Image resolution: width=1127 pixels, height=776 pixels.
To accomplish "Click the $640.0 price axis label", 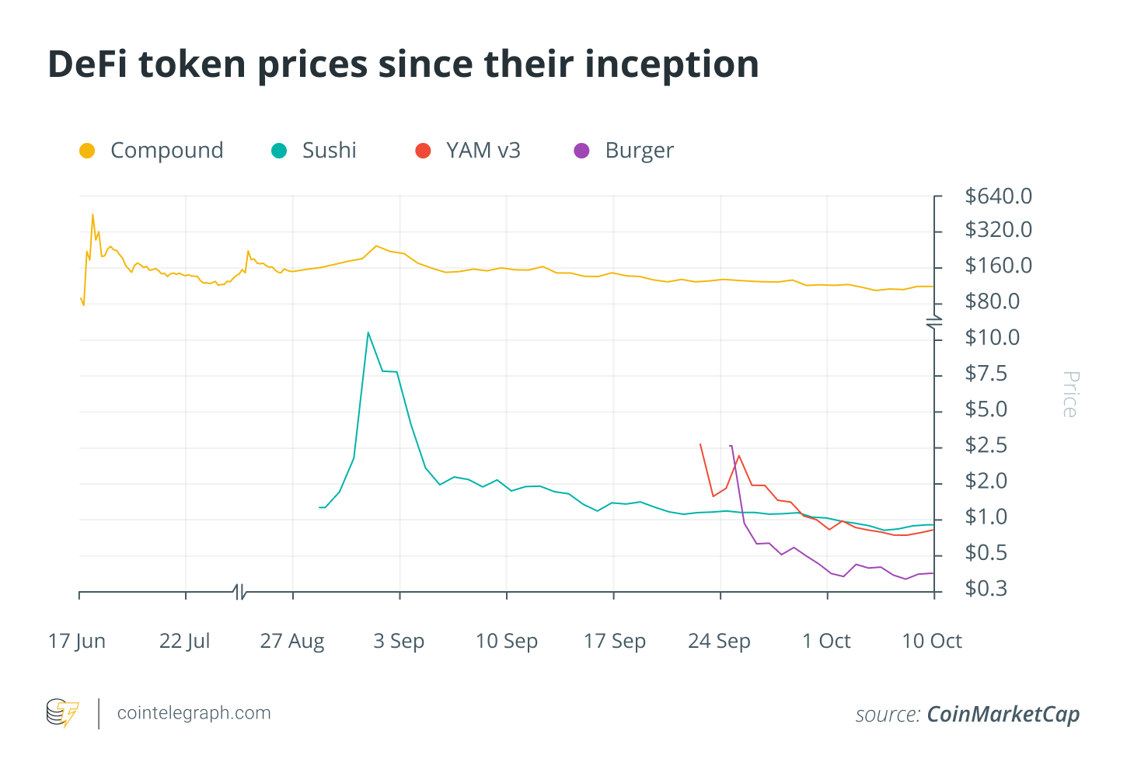I will pyautogui.click(x=999, y=196).
